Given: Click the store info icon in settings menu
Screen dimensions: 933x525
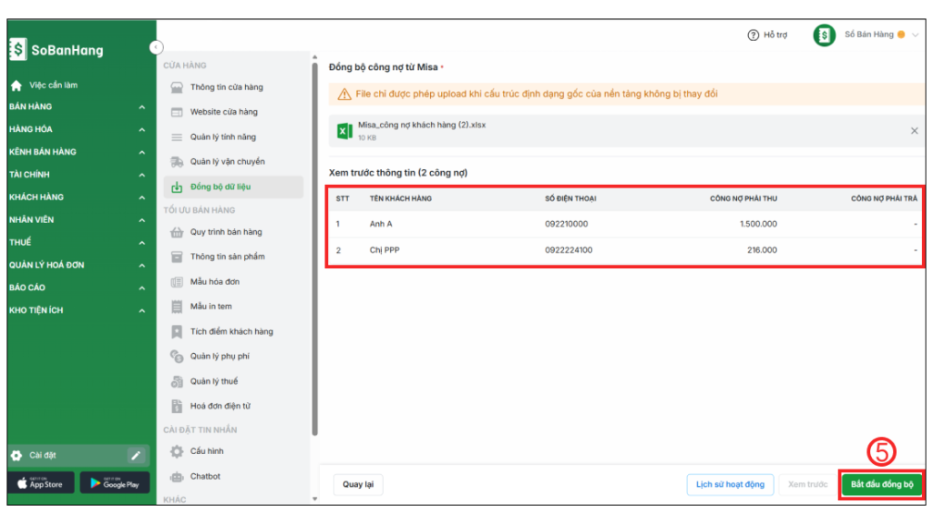Looking at the screenshot, I should coord(177,87).
